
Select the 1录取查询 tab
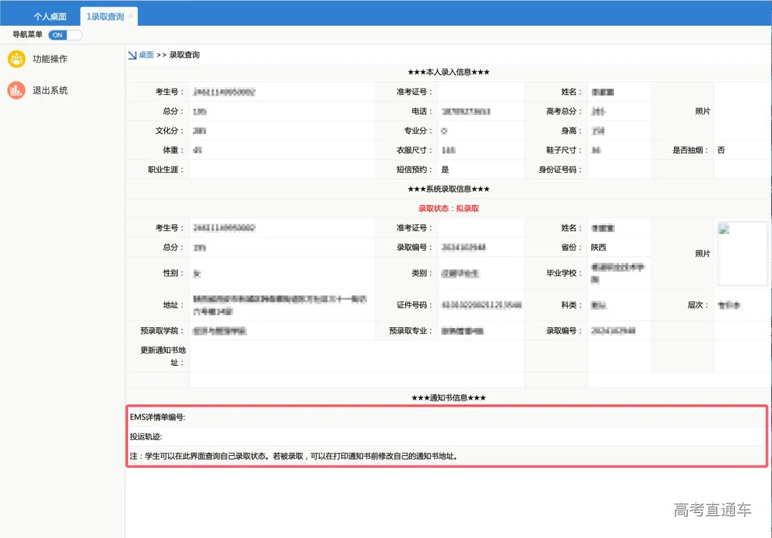[x=104, y=16]
